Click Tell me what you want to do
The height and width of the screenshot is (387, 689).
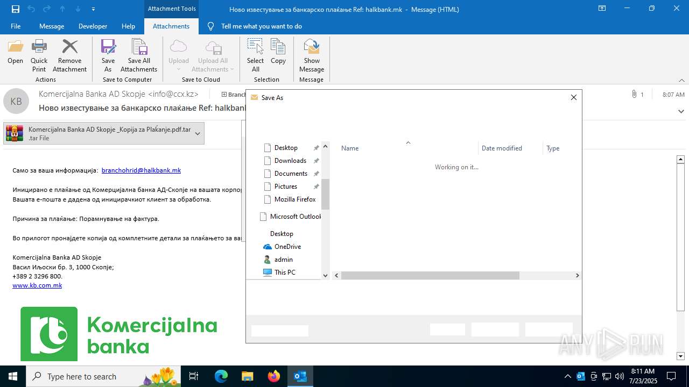click(261, 26)
